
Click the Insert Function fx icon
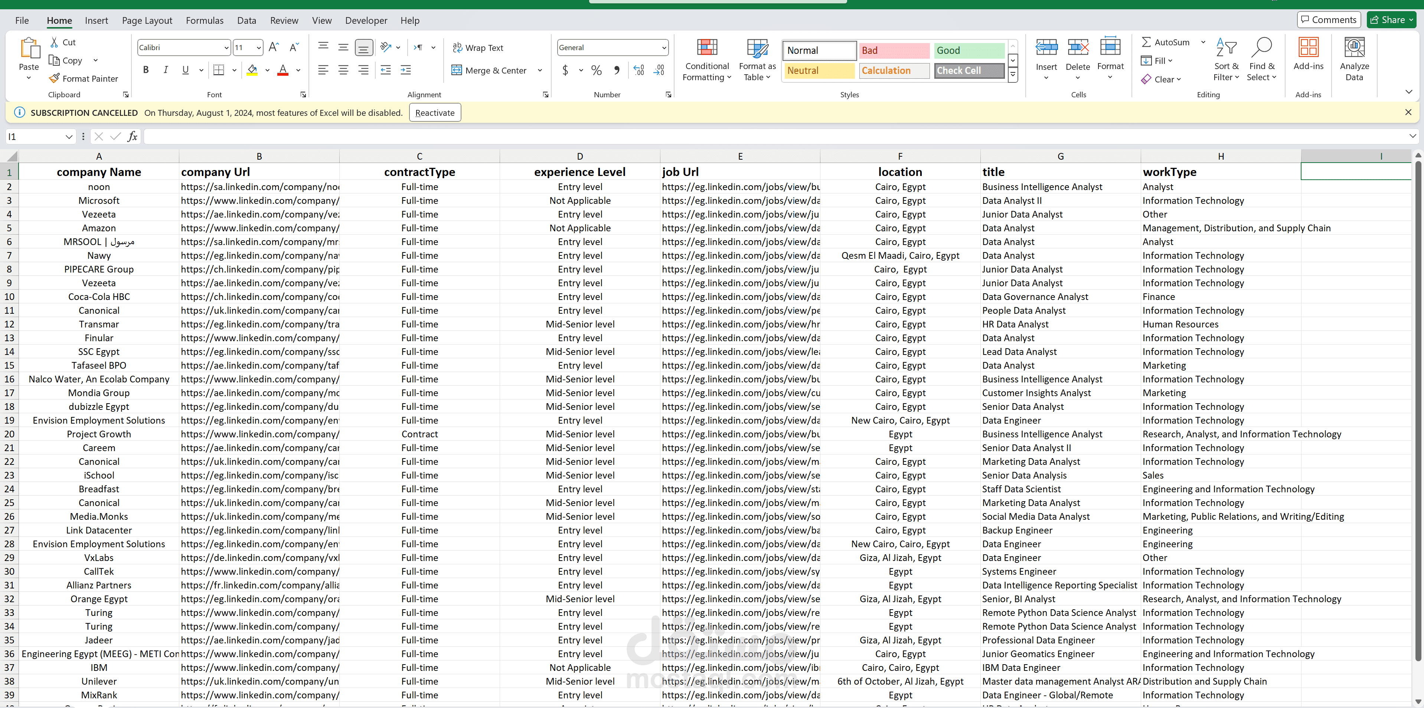132,137
